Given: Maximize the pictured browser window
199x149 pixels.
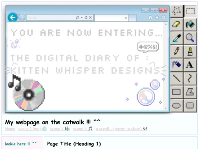Looking at the screenshot, I should (x=154, y=10).
